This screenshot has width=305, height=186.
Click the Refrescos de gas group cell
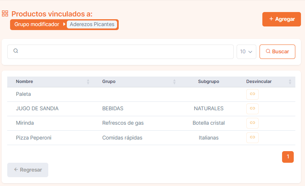pos(123,123)
